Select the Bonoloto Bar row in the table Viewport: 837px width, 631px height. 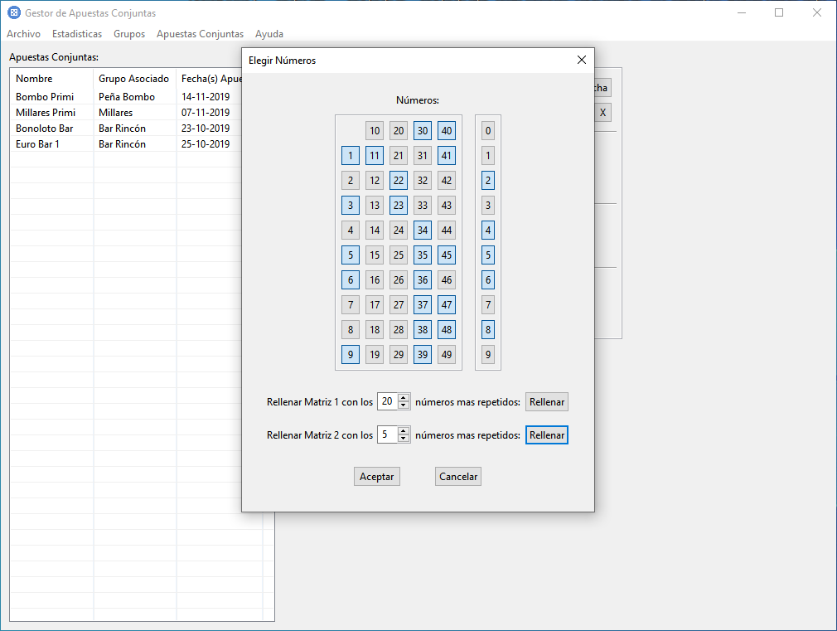[x=126, y=129]
